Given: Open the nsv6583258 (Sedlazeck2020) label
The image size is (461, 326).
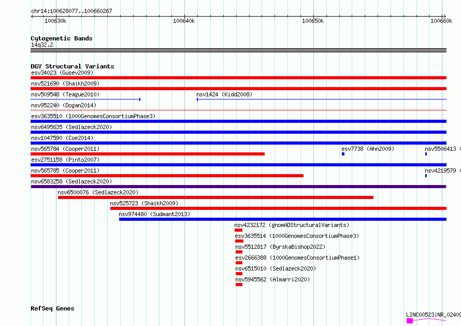Looking at the screenshot, I should (x=71, y=181).
